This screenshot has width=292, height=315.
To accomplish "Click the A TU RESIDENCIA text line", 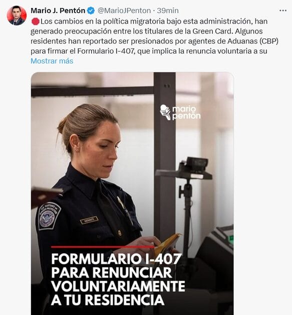I will 108,299.
